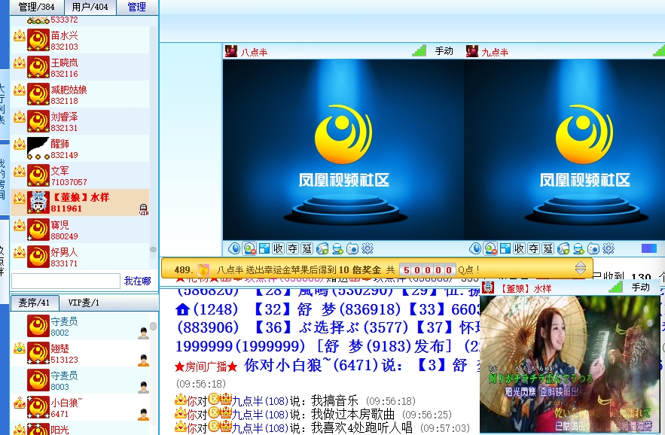Click the 夺 button under 八点半 video
The height and width of the screenshot is (435, 665).
point(293,248)
